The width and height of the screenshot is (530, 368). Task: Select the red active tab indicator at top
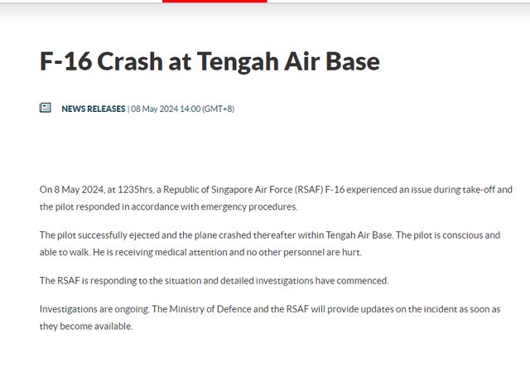(x=214, y=1)
